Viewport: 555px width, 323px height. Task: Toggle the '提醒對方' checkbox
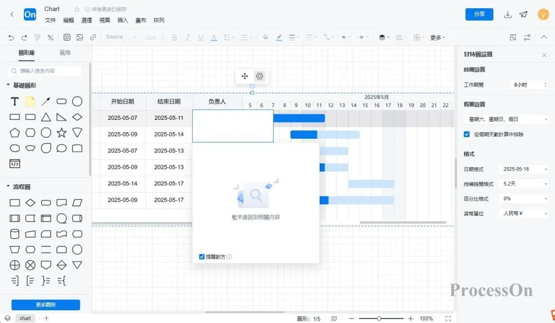click(x=202, y=256)
